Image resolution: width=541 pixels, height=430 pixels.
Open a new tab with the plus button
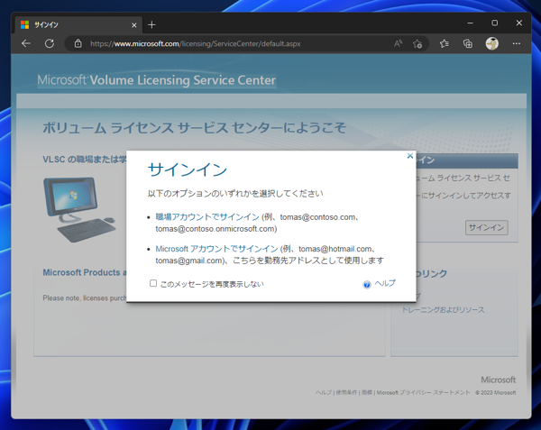click(x=151, y=25)
